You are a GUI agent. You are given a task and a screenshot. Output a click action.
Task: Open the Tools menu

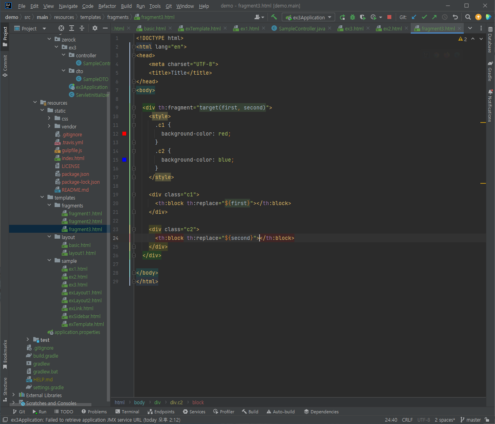point(155,6)
